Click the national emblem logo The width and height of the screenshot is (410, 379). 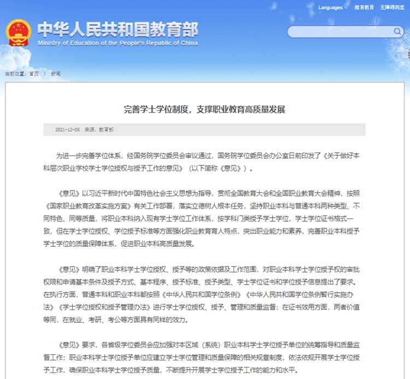(x=19, y=33)
